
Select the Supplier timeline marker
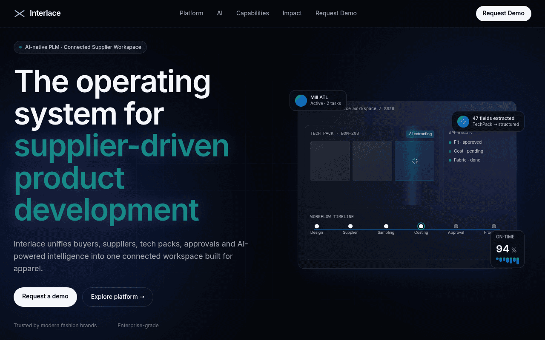(x=350, y=227)
